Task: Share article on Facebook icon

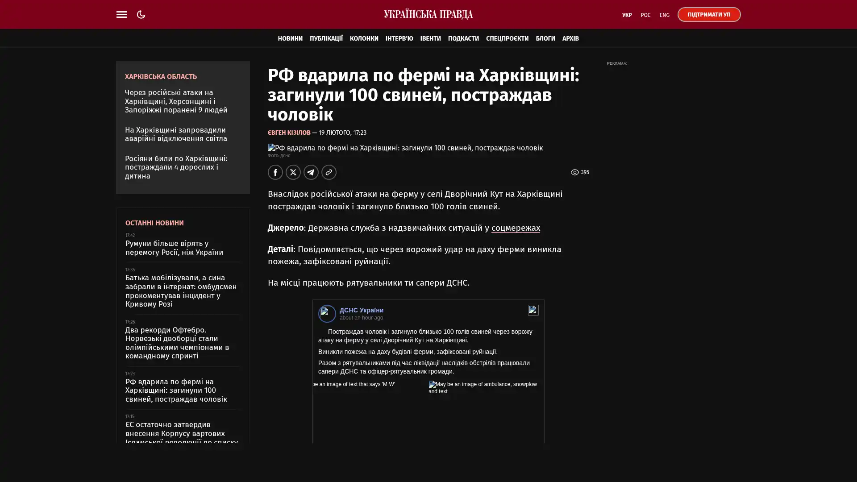Action: (x=275, y=172)
